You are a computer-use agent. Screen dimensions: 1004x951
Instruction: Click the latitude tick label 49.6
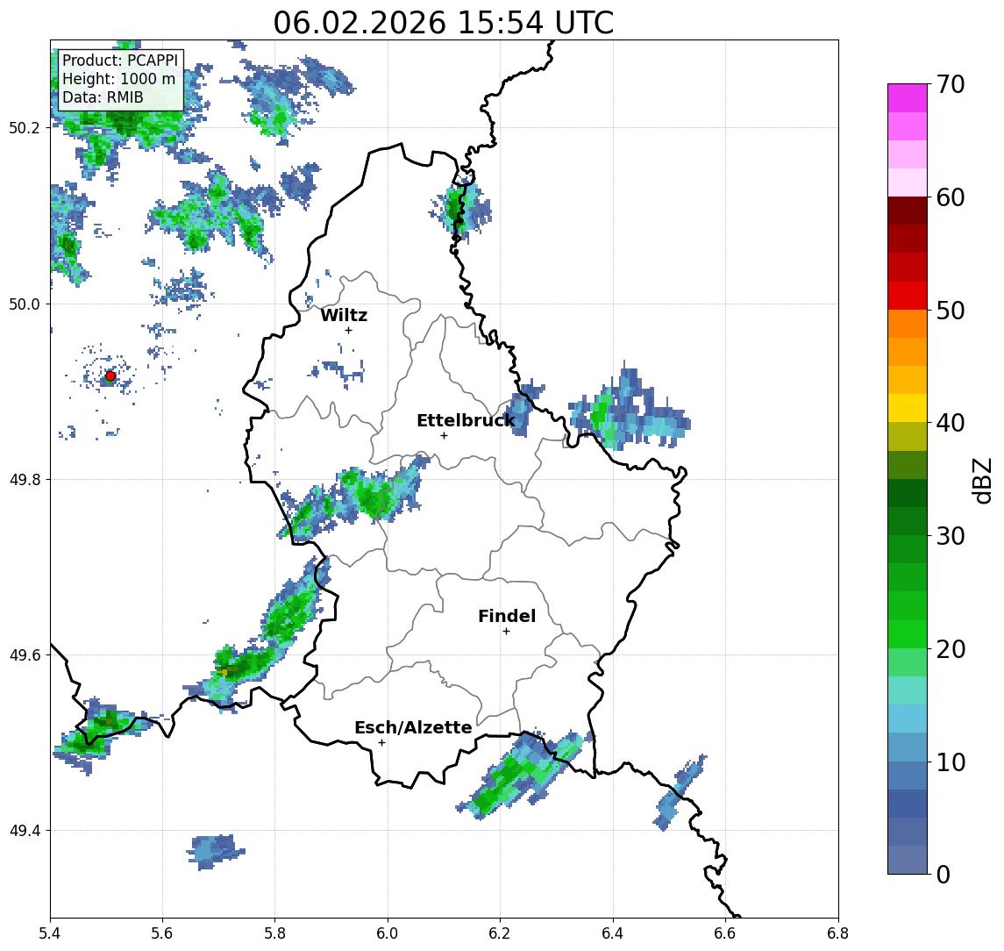pos(25,655)
